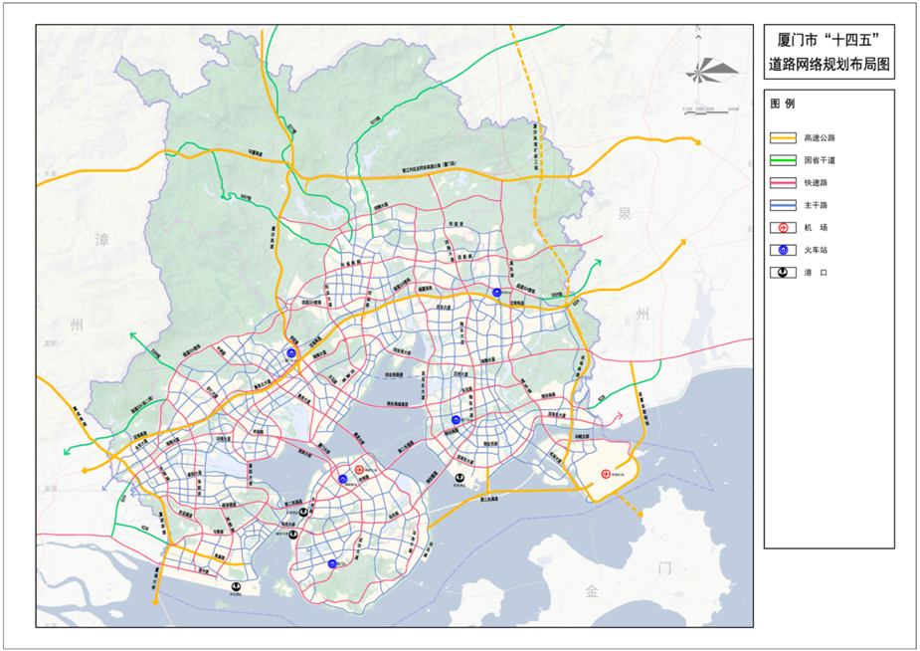The image size is (920, 651).
Task: Click the port icon below 第二西通道 label
Action: [303, 513]
